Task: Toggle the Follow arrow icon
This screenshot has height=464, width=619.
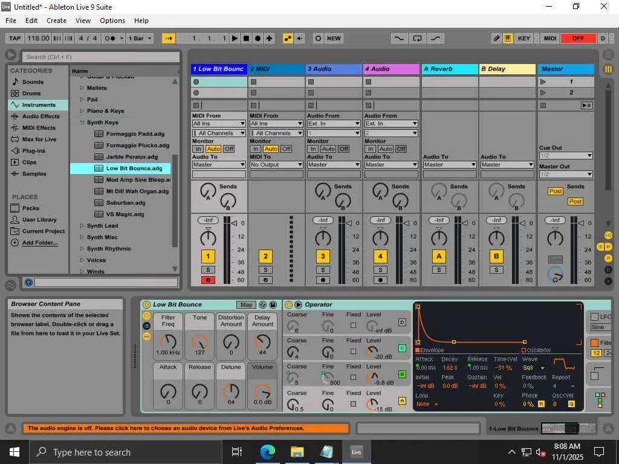Action: (169, 38)
